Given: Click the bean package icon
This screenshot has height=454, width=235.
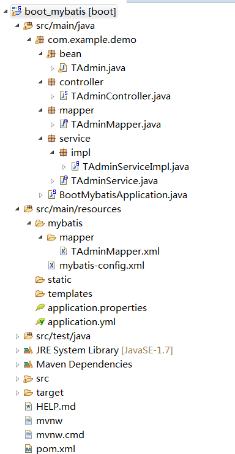Looking at the screenshot, I should 51,54.
